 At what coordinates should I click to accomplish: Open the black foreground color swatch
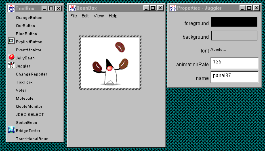[234, 22]
